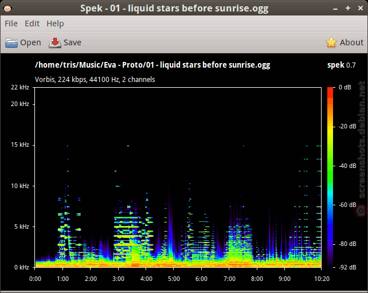The image size is (368, 293).
Task: Click the spek 0.7 version label
Action: point(342,65)
